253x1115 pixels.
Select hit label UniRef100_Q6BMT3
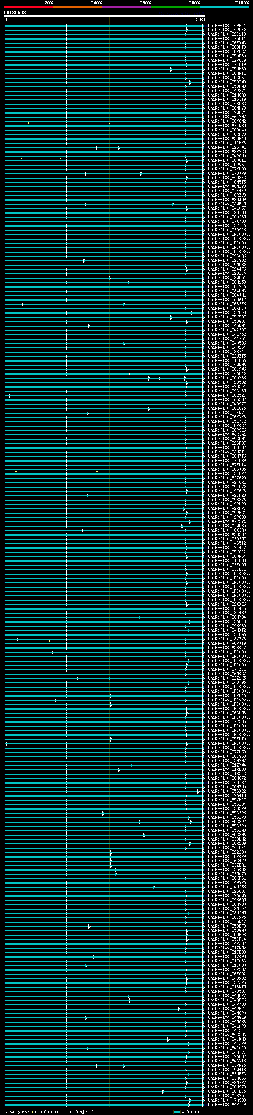pyautogui.click(x=227, y=47)
